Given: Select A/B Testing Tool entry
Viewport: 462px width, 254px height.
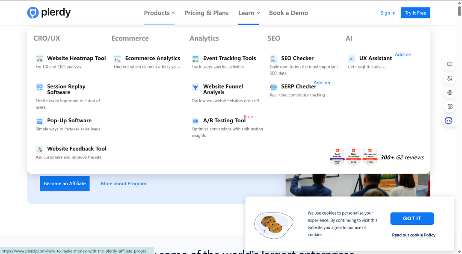Looking at the screenshot, I should 224,121.
